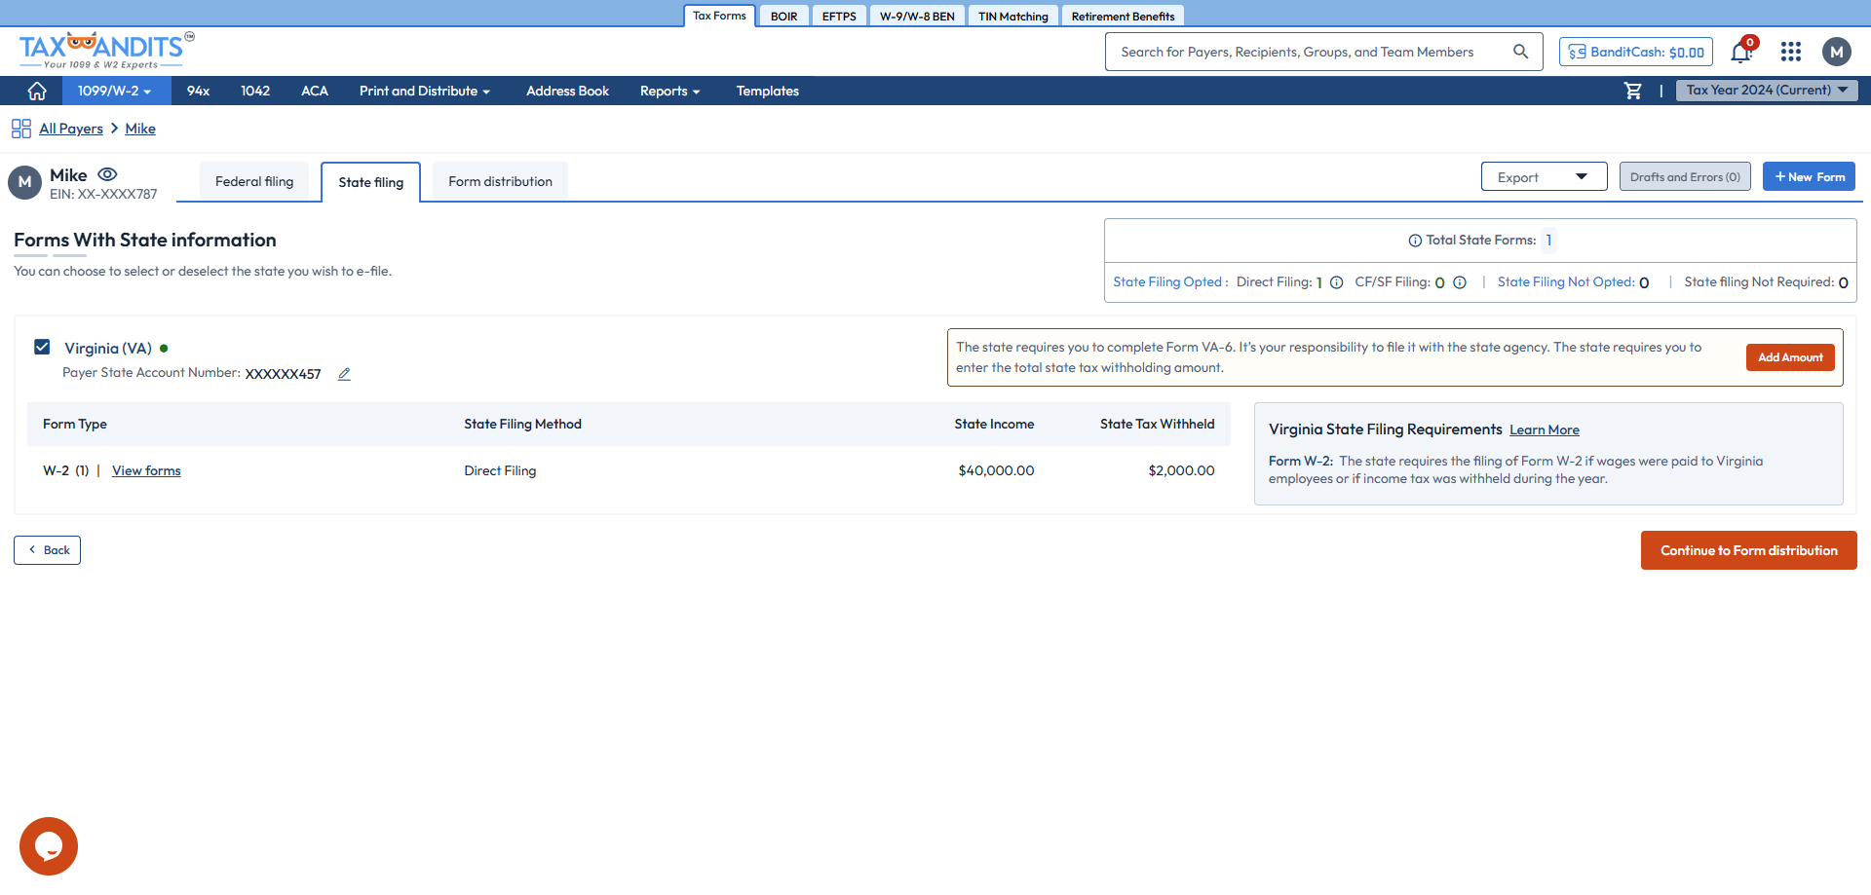Open the shopping cart icon

1633,91
